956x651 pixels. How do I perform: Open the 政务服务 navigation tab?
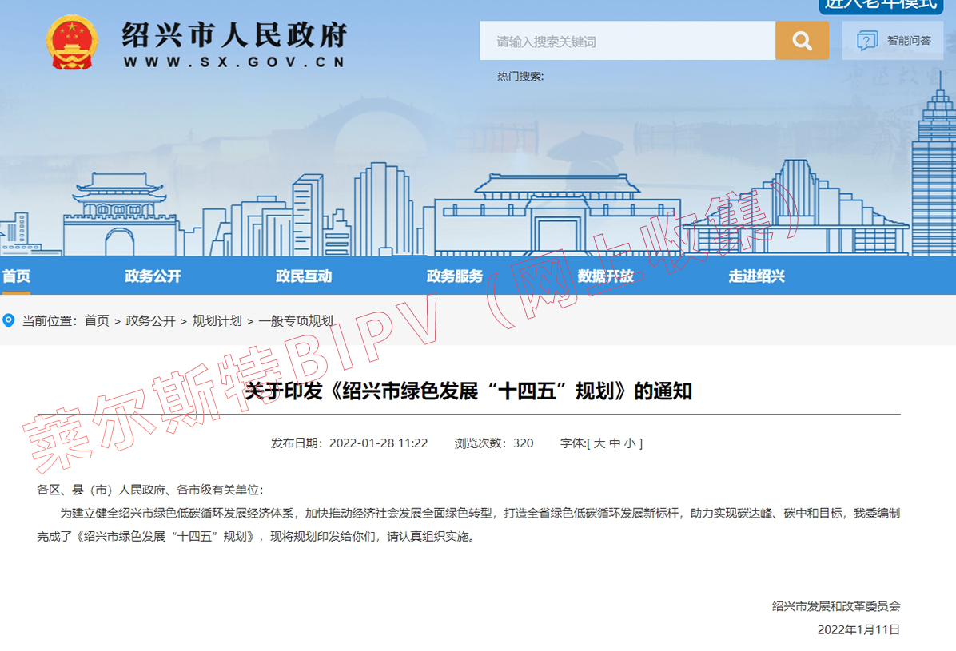pyautogui.click(x=455, y=276)
